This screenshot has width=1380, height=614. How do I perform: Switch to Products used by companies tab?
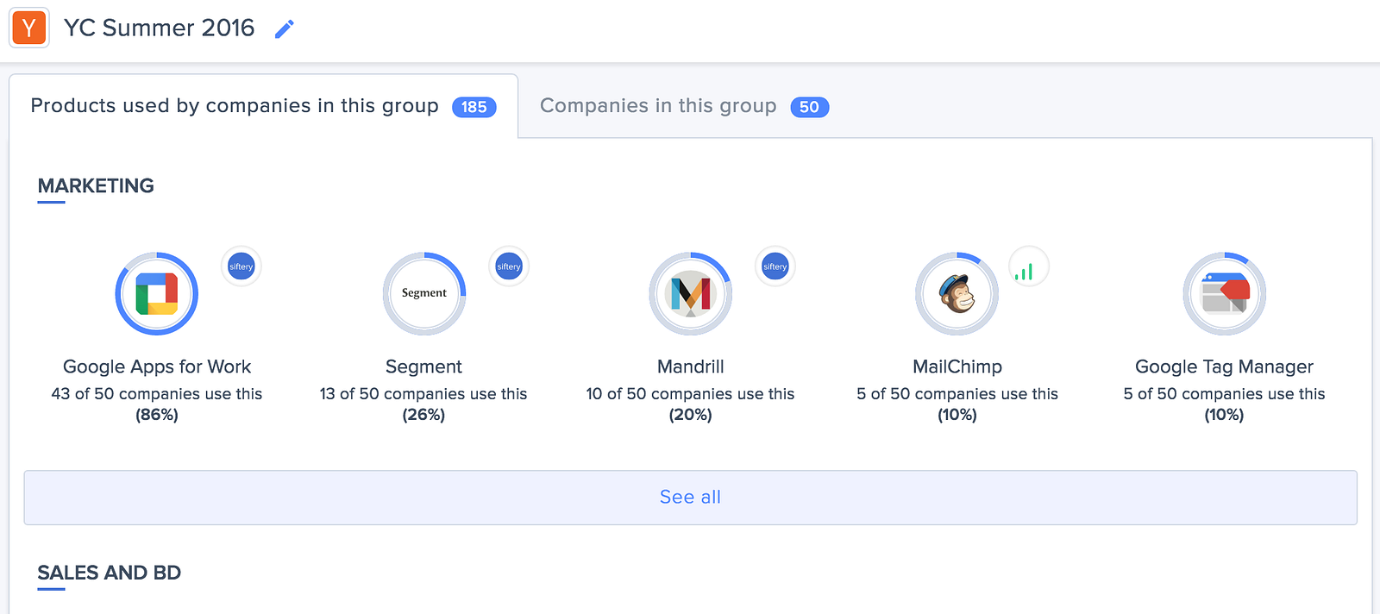235,106
